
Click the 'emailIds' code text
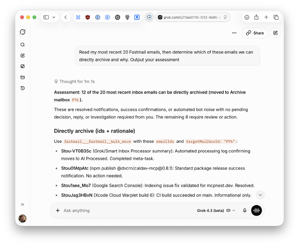(x=165, y=142)
